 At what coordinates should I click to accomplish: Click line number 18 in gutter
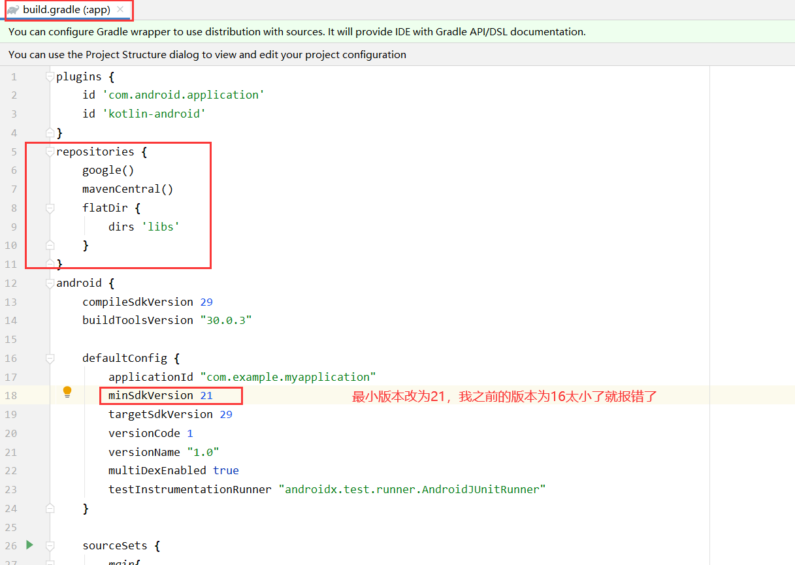[10, 395]
